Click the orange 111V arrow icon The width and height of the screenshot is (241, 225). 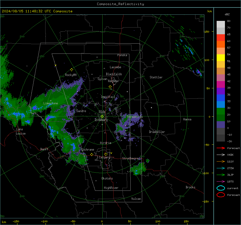click(221, 161)
